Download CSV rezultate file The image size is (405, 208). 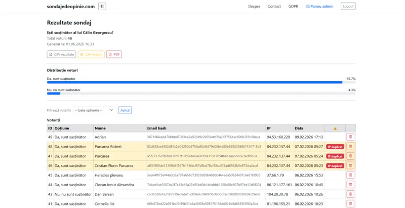point(61,54)
